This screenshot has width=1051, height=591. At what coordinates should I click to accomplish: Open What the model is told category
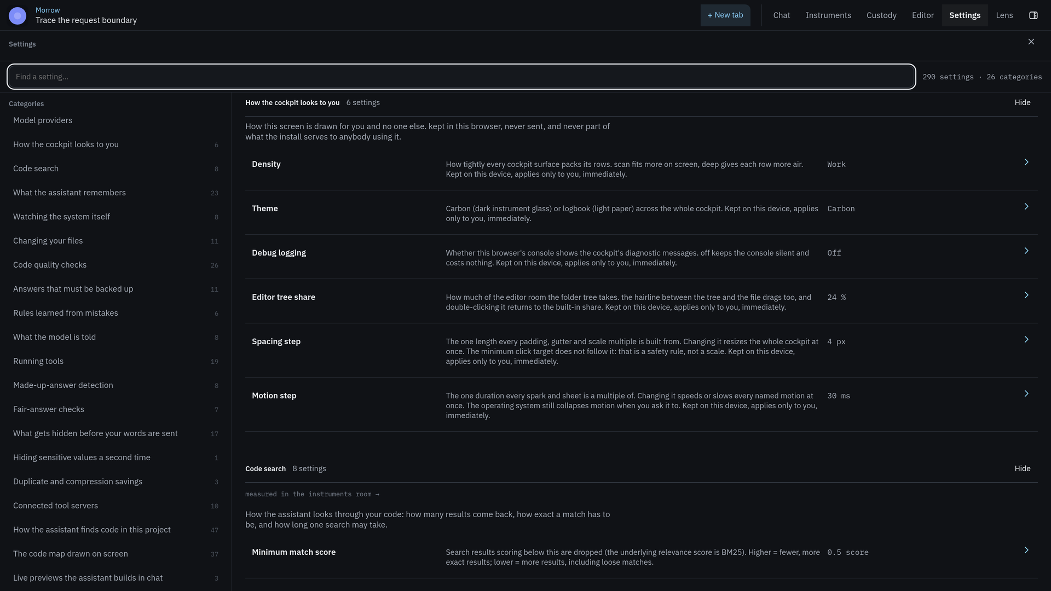116,337
